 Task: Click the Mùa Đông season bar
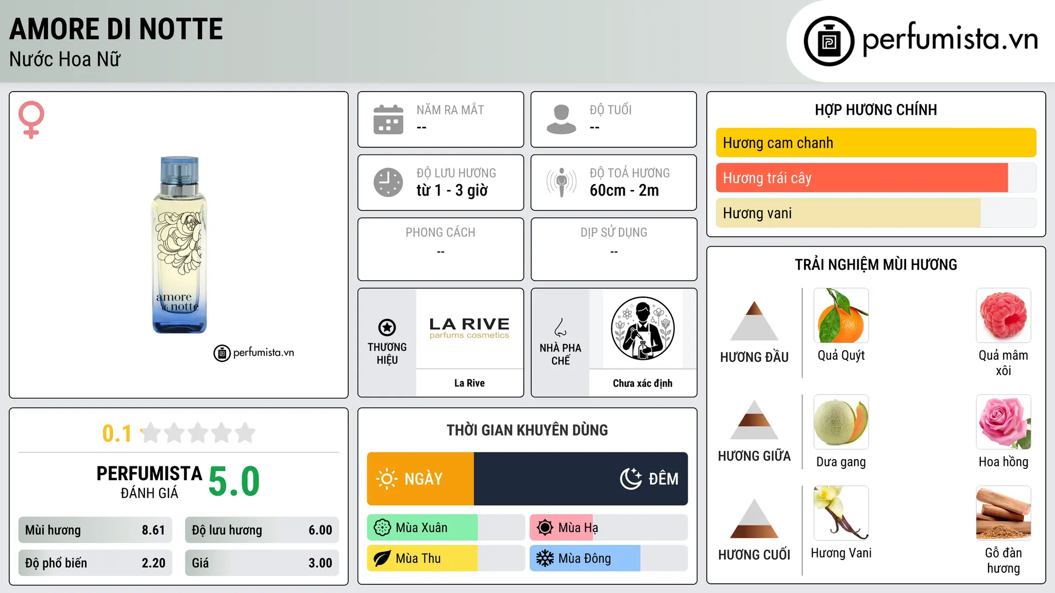609,559
